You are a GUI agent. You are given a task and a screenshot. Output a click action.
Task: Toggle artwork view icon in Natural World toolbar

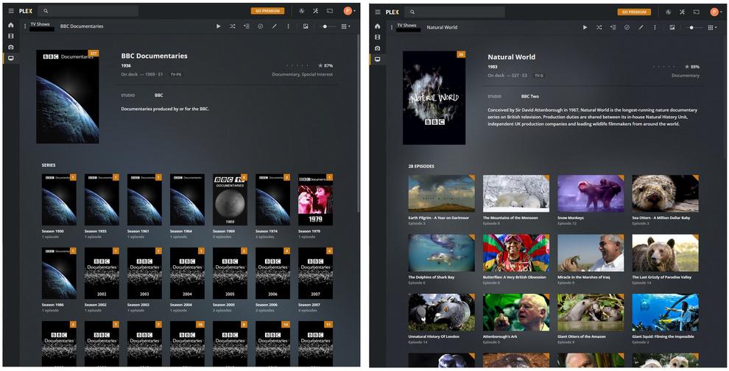coord(672,27)
